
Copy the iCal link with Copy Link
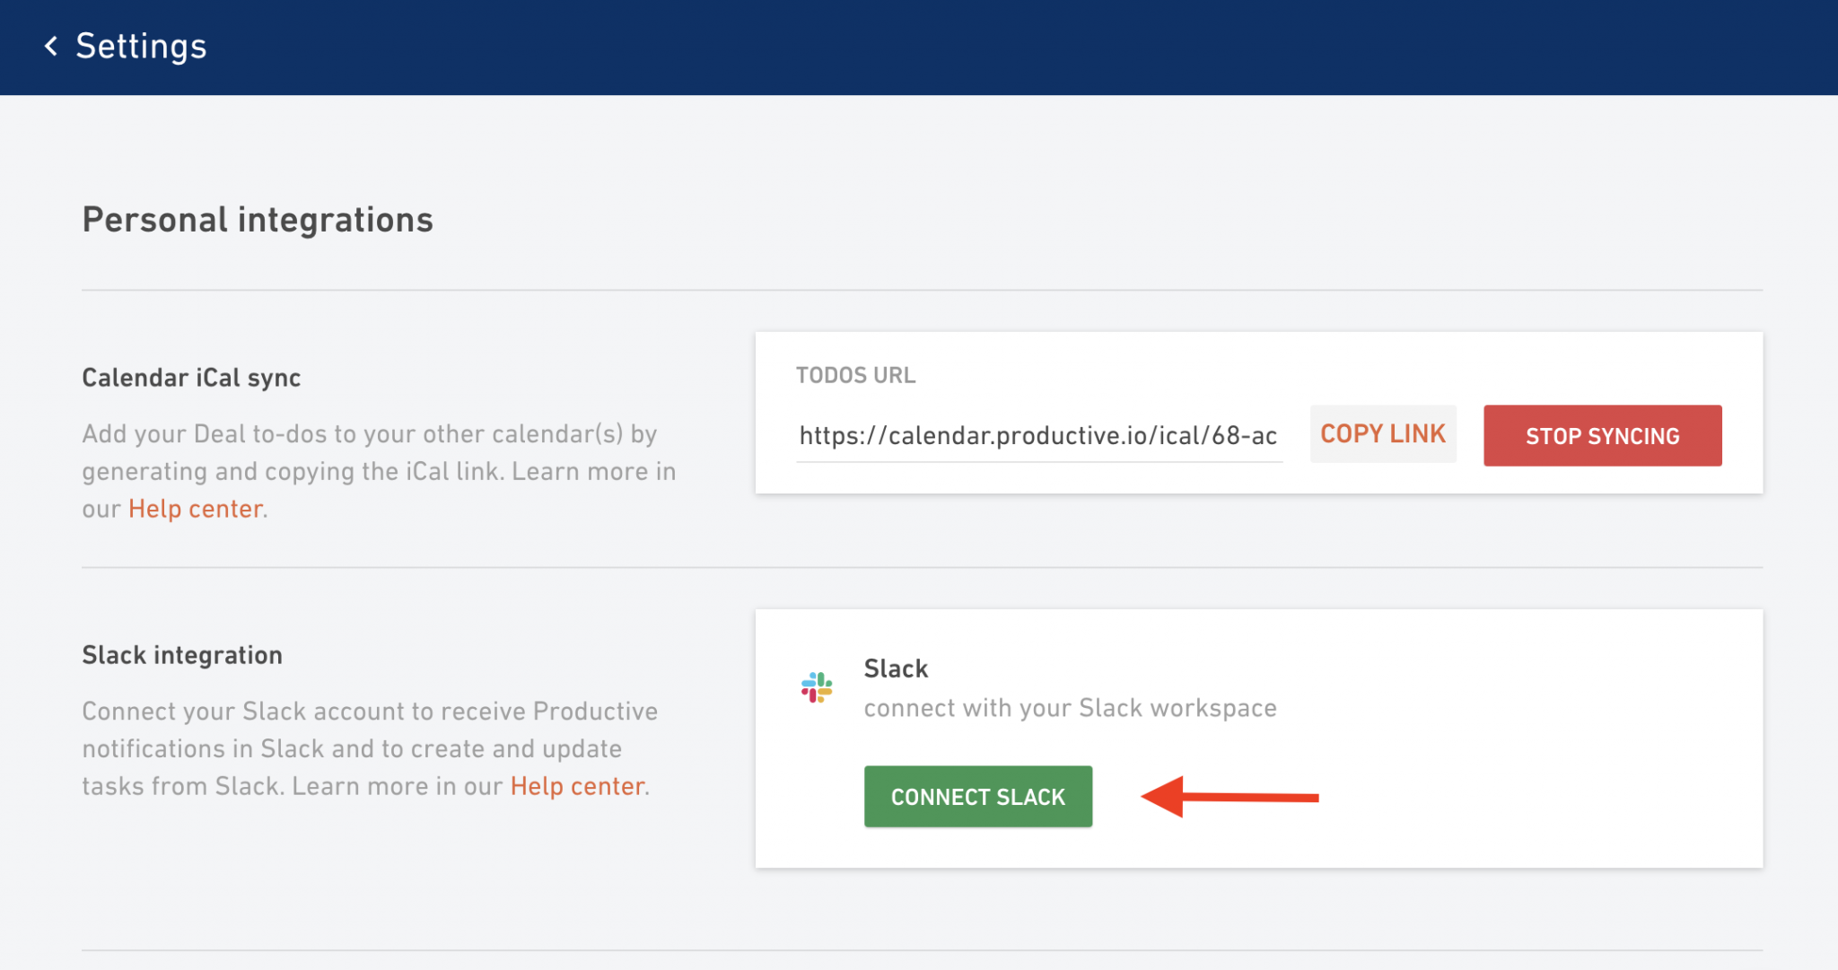click(x=1383, y=434)
